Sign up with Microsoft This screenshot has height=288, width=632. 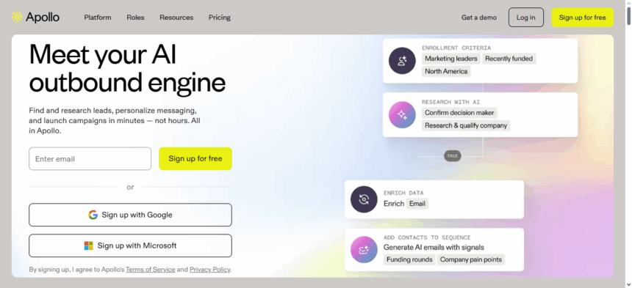(130, 245)
